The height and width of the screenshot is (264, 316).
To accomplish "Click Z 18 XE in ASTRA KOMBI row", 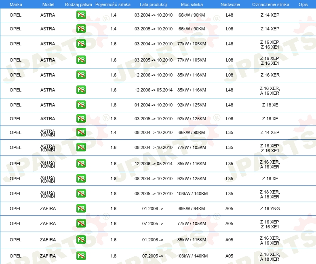I will tap(270, 179).
